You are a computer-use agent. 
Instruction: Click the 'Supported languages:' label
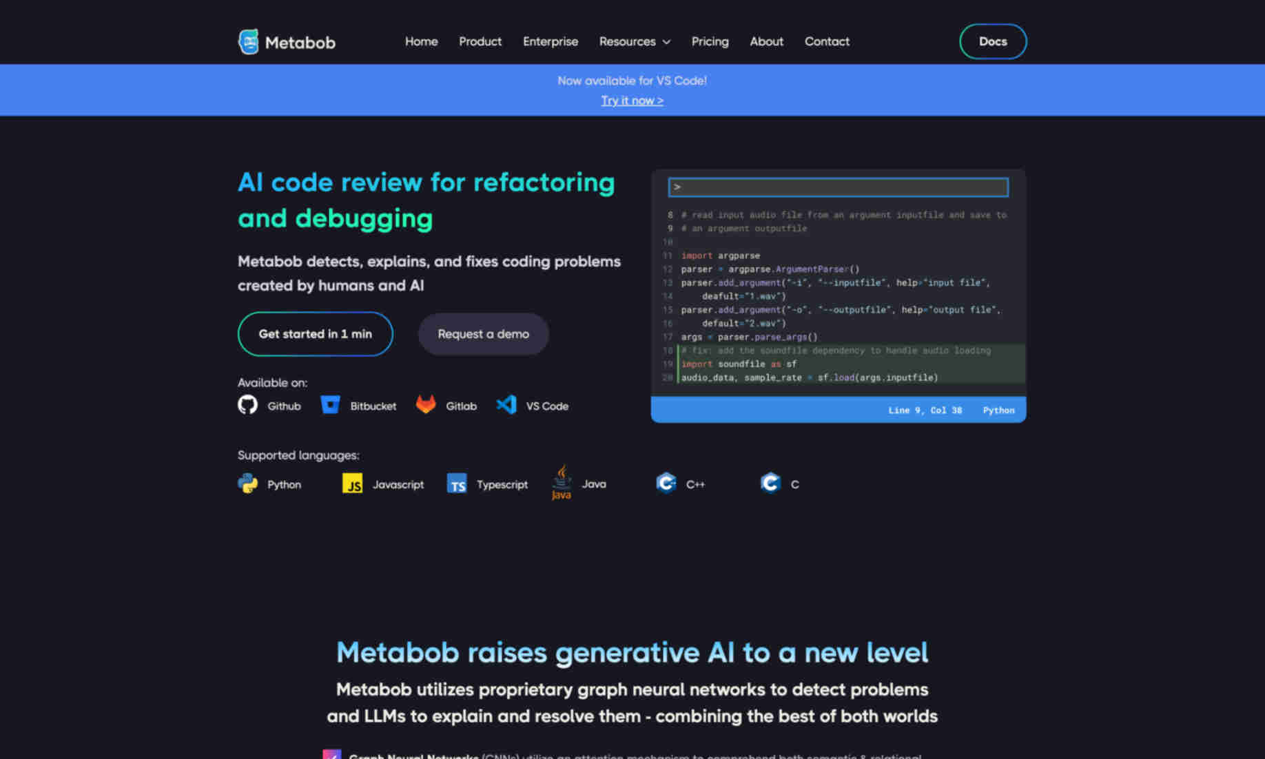click(x=298, y=455)
